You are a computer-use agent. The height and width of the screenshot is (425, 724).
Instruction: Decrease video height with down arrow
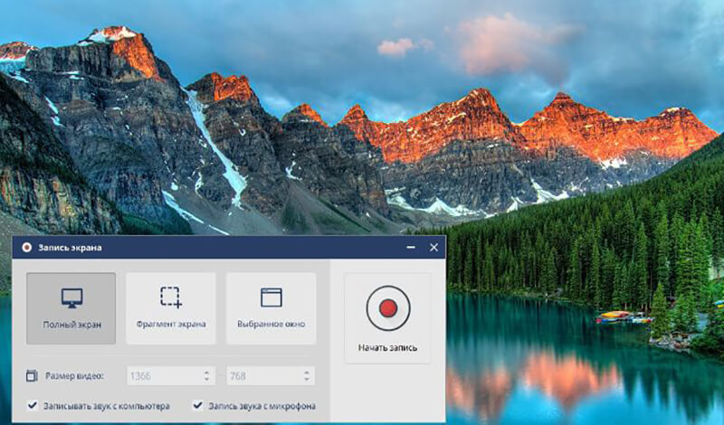[307, 380]
